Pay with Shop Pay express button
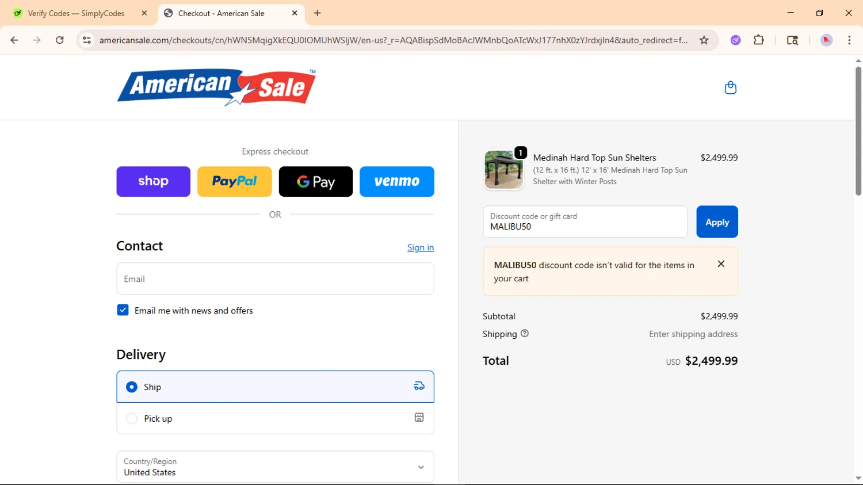The image size is (863, 485). (153, 181)
